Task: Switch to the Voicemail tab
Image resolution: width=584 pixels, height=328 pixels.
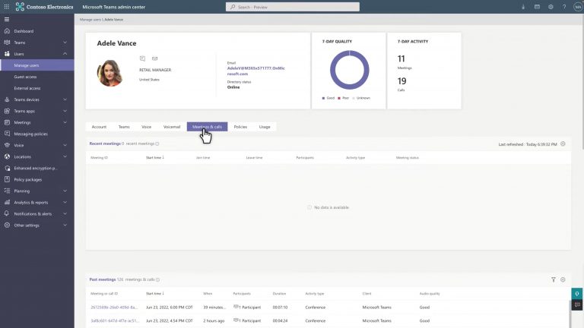Action: (x=172, y=127)
